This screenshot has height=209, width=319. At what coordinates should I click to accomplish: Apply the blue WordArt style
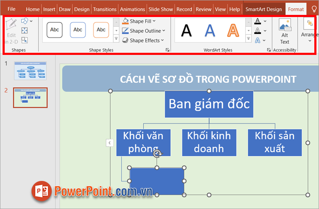210,31
